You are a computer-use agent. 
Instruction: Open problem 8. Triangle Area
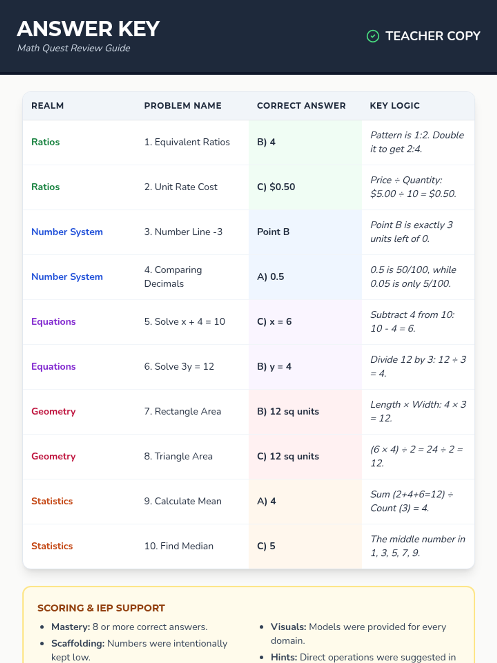coord(178,456)
